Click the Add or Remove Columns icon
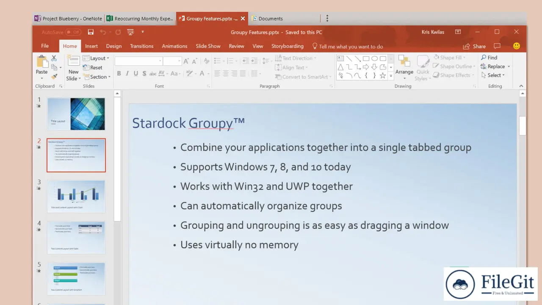Viewport: 542px width, 305px height. coord(255,74)
